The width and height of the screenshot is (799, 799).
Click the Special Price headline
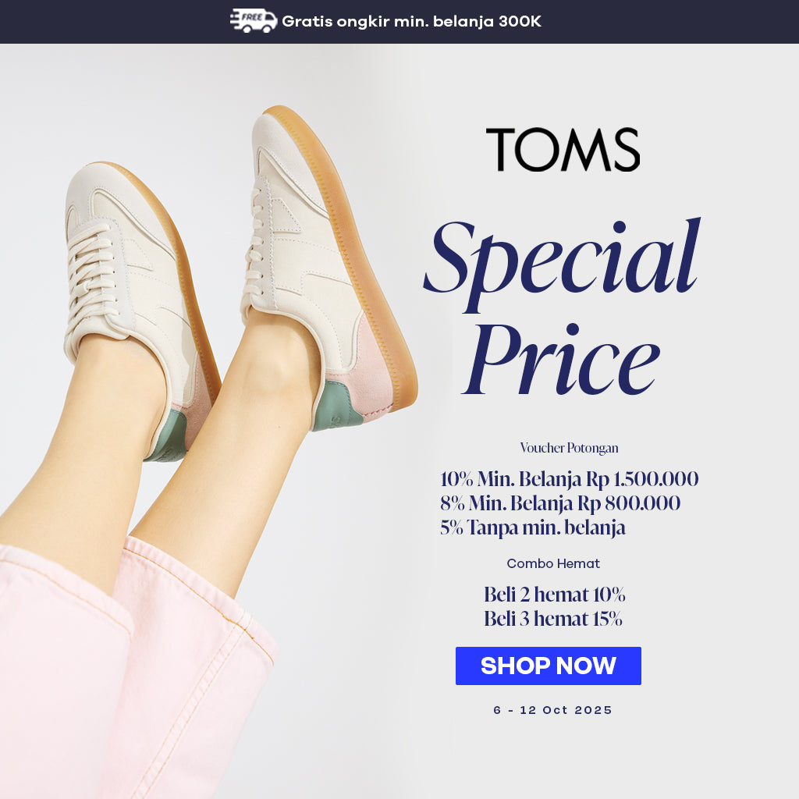coord(562,307)
